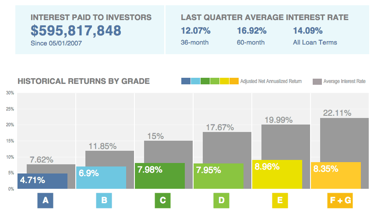
Task: Click the grade A badge
Action: click(x=45, y=201)
